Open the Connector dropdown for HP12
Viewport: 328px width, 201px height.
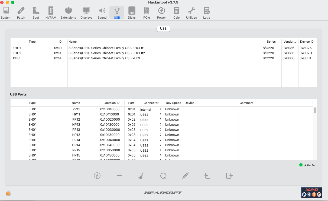click(x=151, y=125)
